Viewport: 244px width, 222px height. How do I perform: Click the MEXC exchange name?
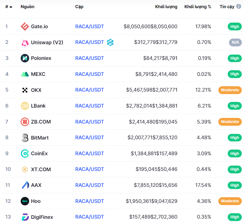38,74
